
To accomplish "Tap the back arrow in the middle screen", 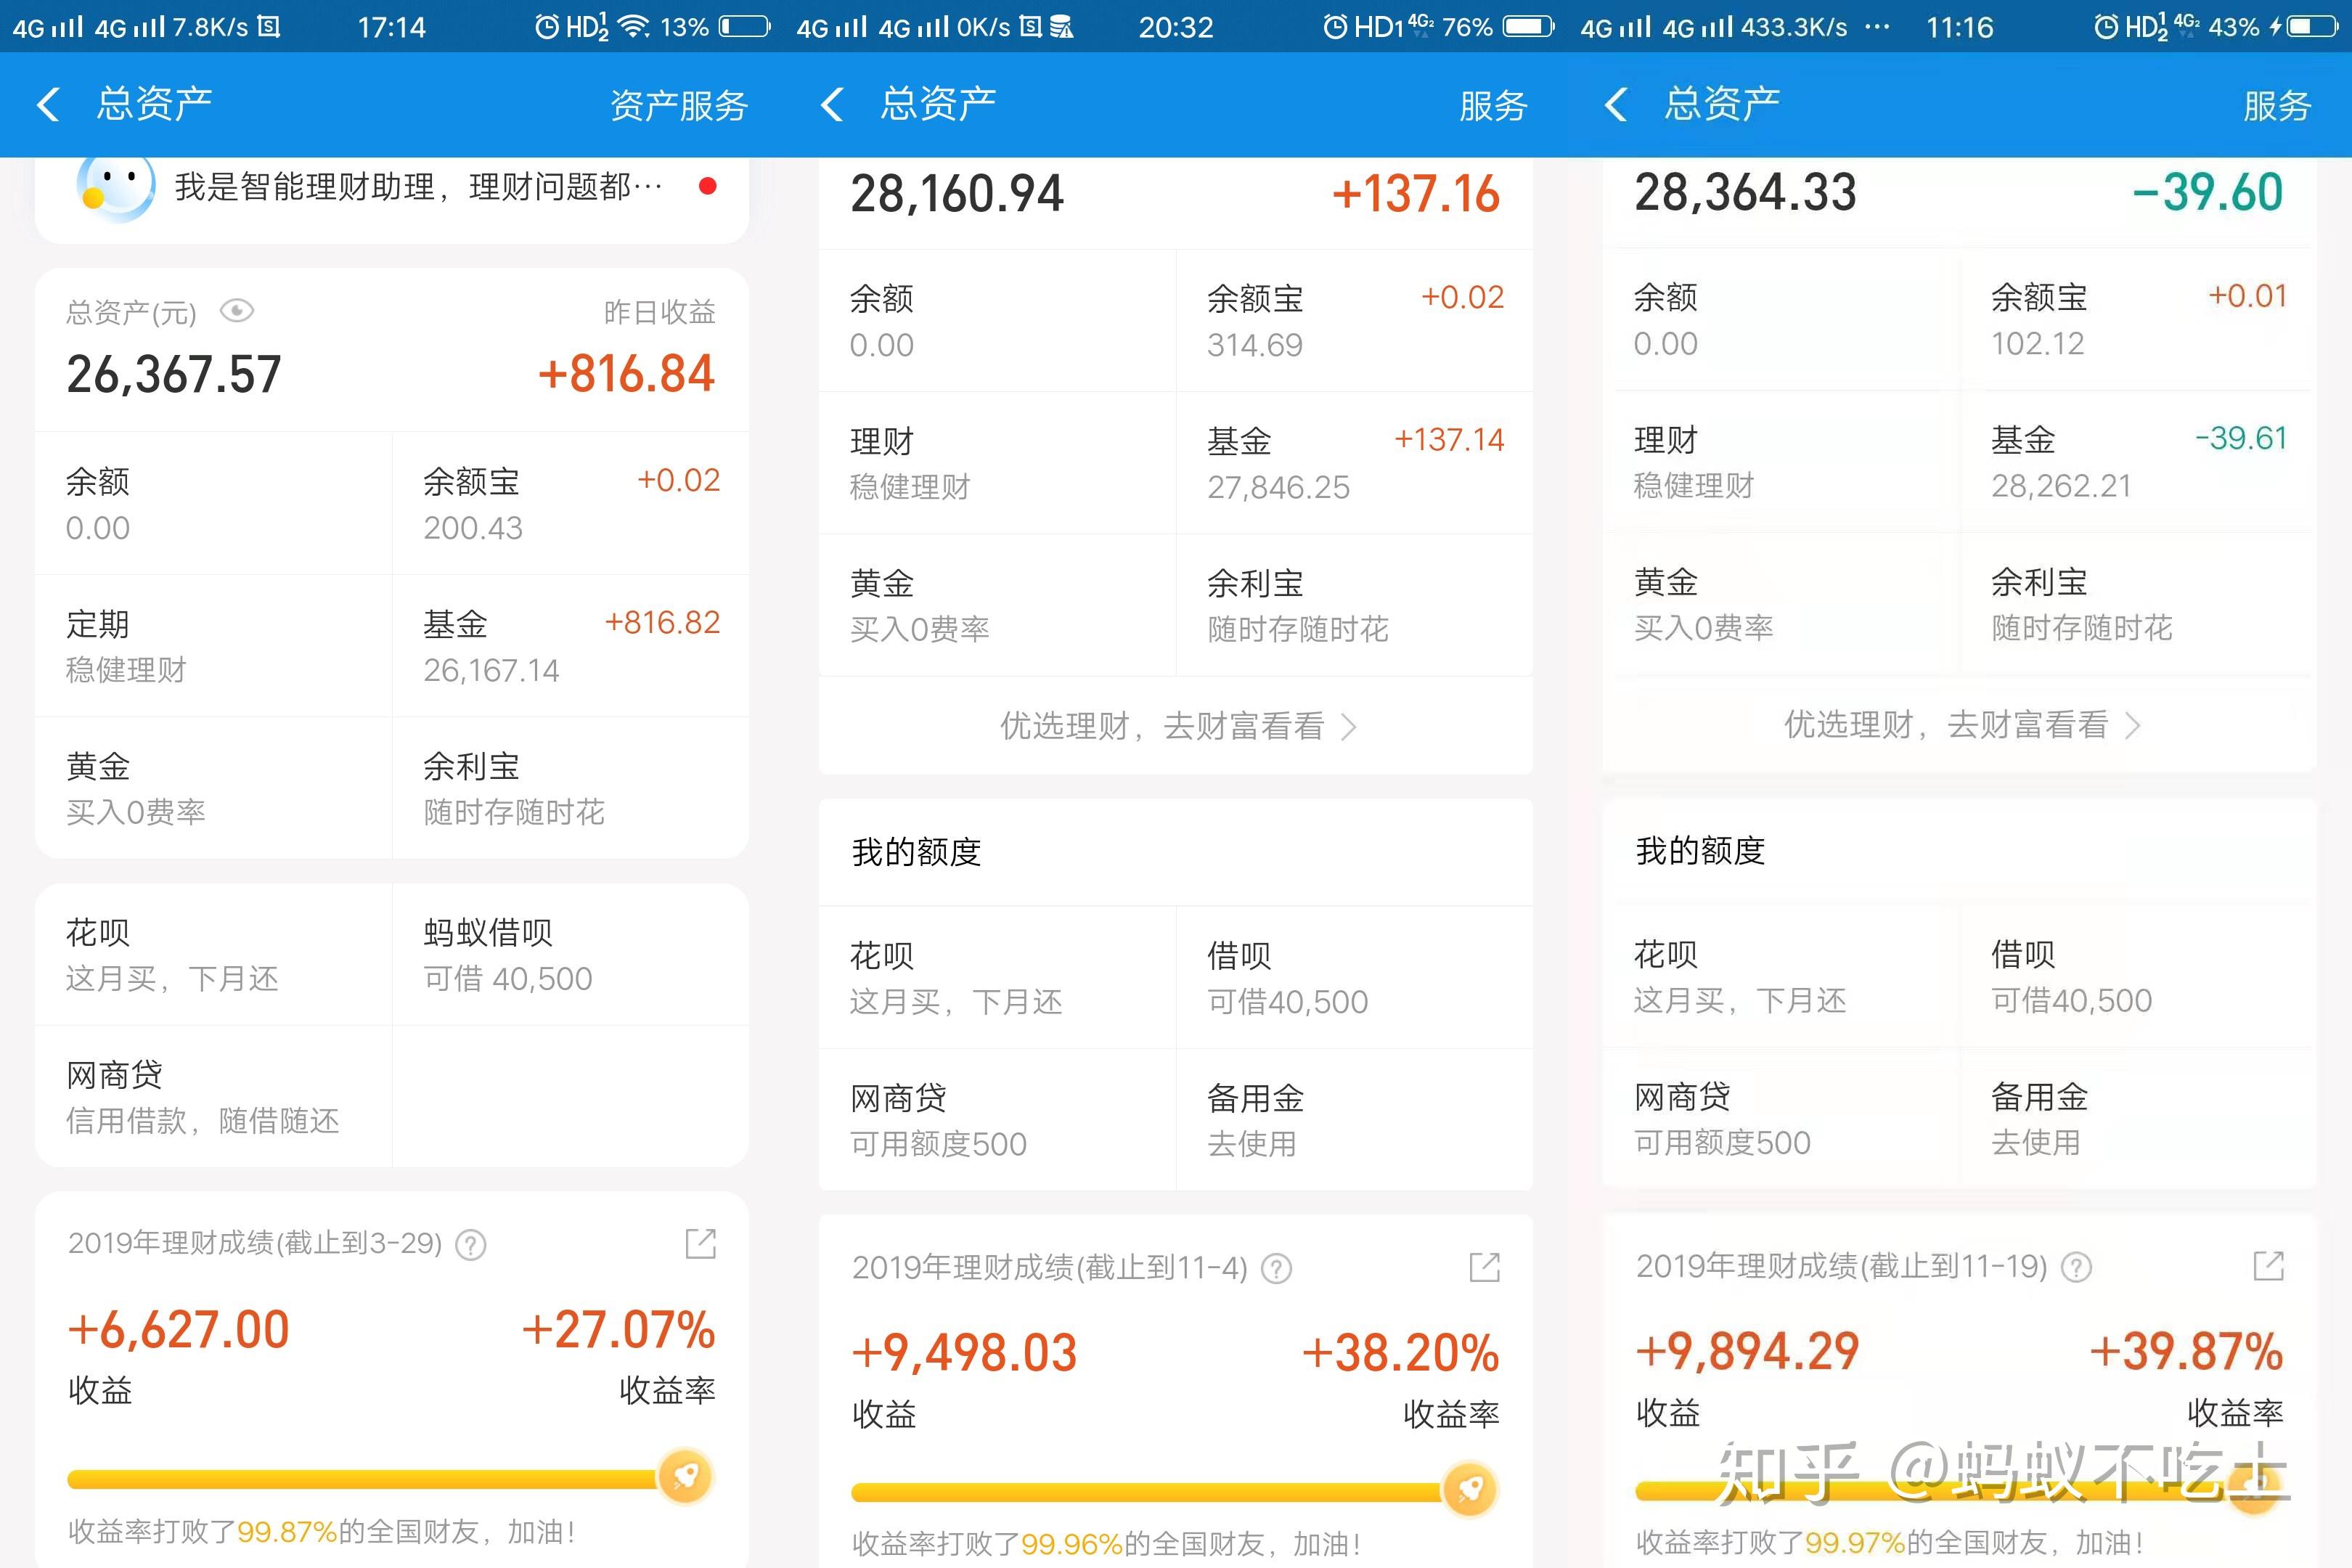I will coord(832,104).
